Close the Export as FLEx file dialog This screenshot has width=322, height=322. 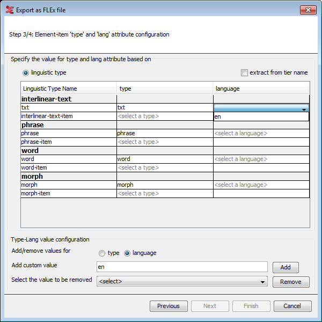(x=308, y=10)
